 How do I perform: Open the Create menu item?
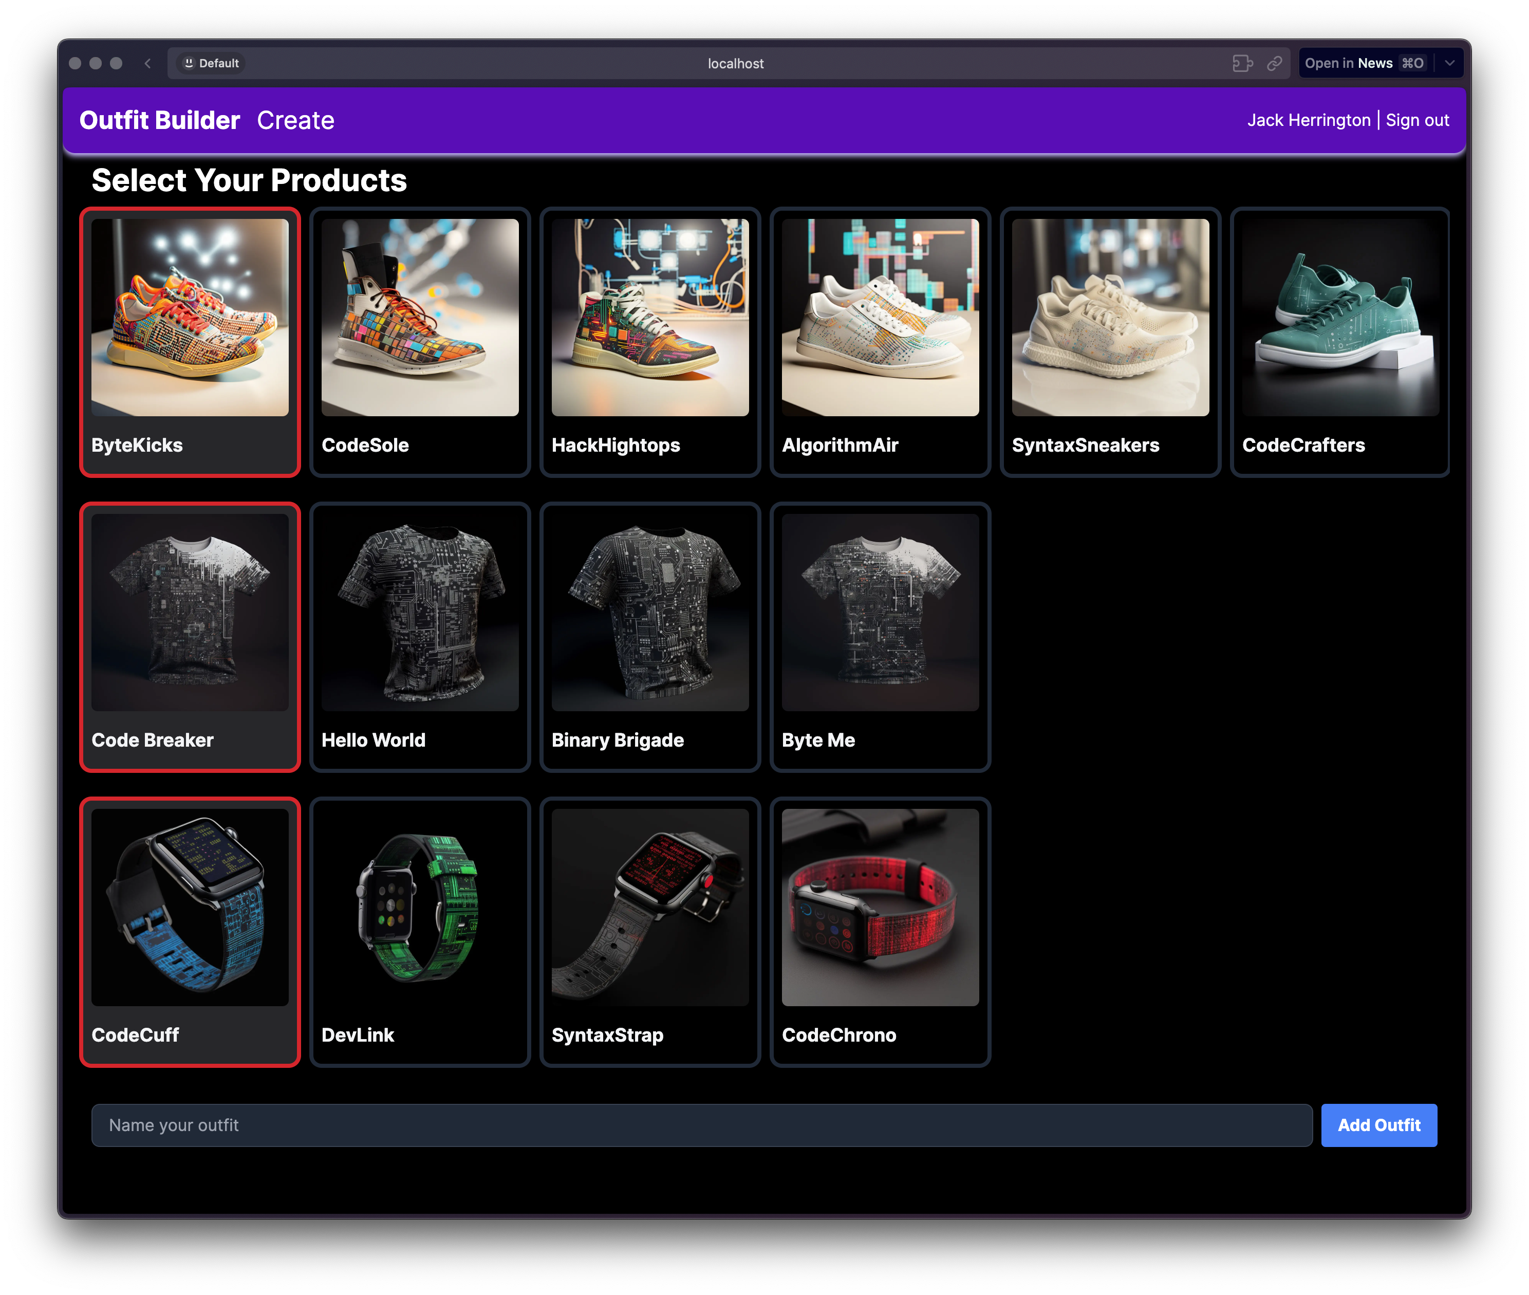(295, 120)
